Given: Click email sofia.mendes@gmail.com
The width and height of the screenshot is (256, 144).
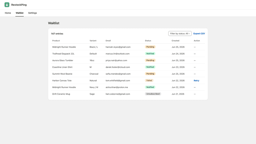Looking at the screenshot, I should 118,74.
